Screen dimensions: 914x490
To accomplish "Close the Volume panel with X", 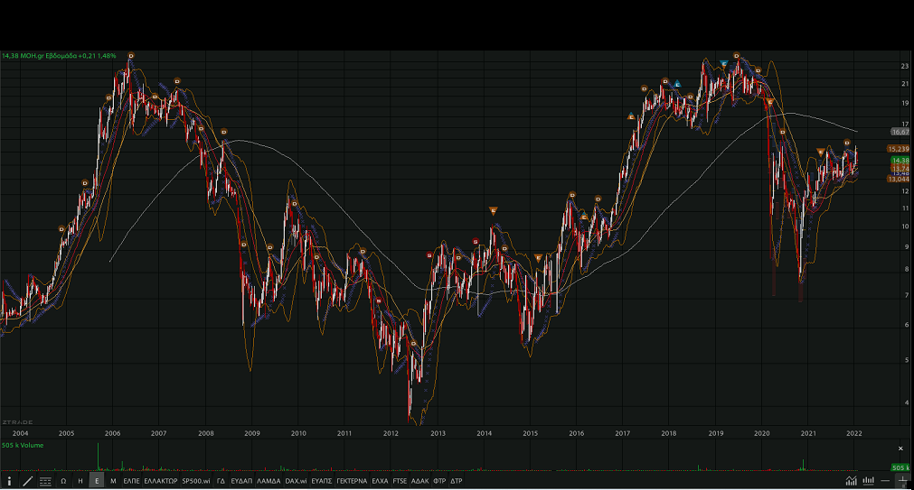I will pyautogui.click(x=900, y=448).
